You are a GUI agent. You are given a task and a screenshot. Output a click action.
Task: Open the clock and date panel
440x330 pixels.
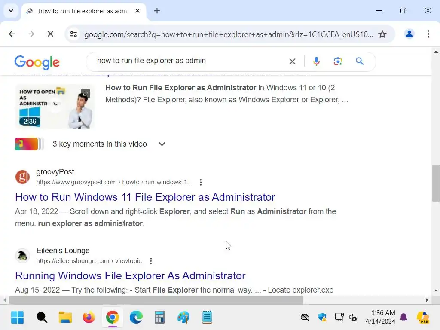tap(381, 317)
